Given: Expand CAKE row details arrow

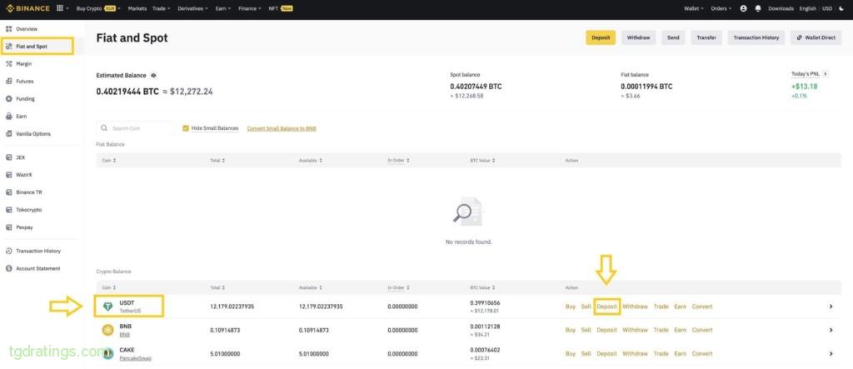Looking at the screenshot, I should click(831, 354).
